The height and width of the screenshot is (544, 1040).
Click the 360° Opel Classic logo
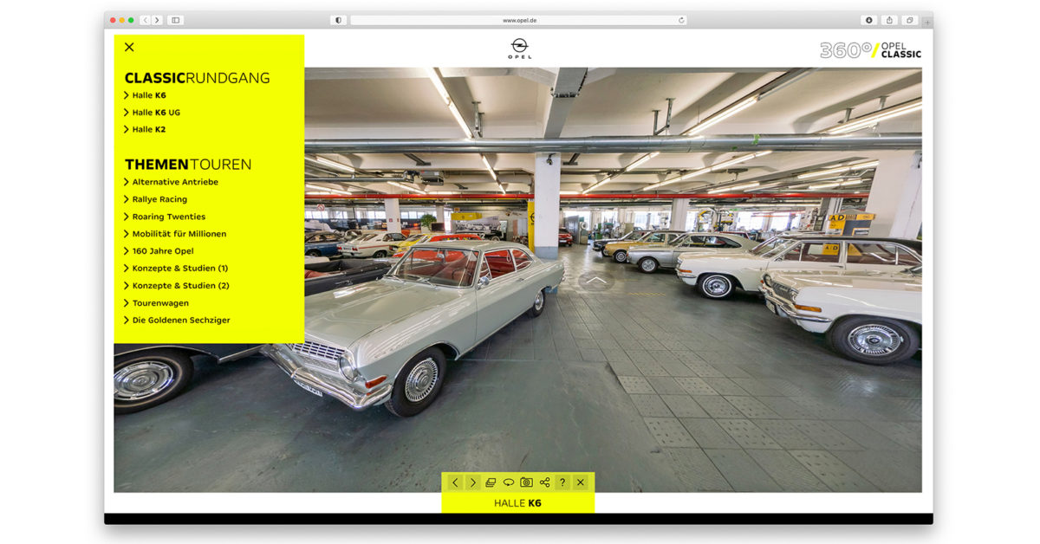[870, 50]
